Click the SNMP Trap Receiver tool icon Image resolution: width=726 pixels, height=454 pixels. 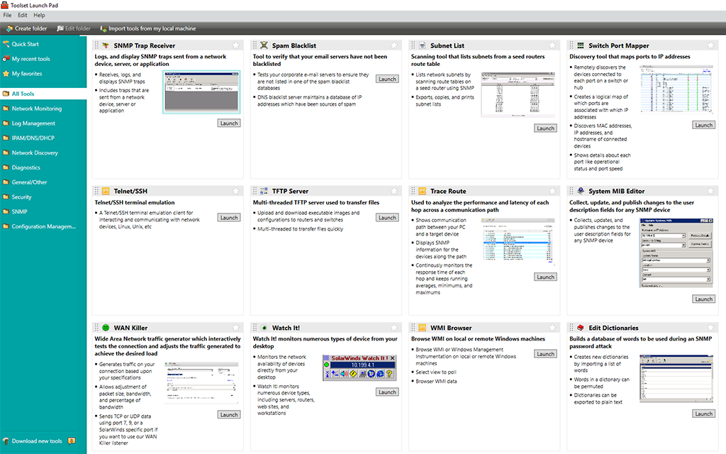point(106,44)
